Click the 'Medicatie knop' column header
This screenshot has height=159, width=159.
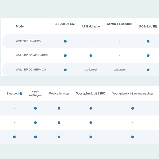[59, 94]
